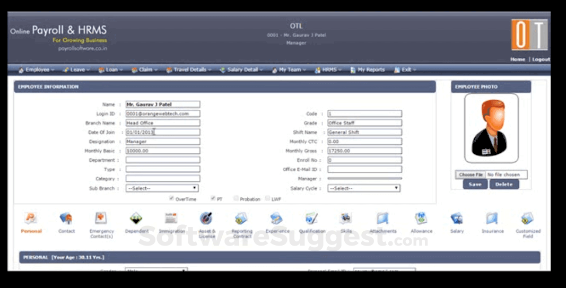This screenshot has width=566, height=288.
Task: Open the Allowance section icon
Action: (x=421, y=219)
